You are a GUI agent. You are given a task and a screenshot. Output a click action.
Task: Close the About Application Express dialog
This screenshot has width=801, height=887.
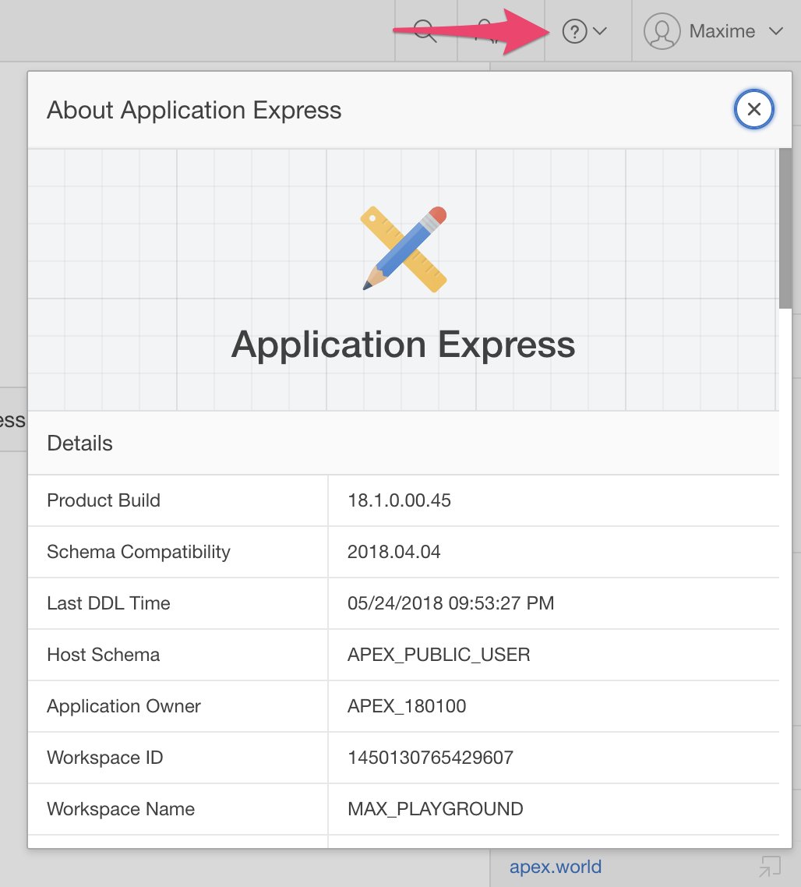754,109
